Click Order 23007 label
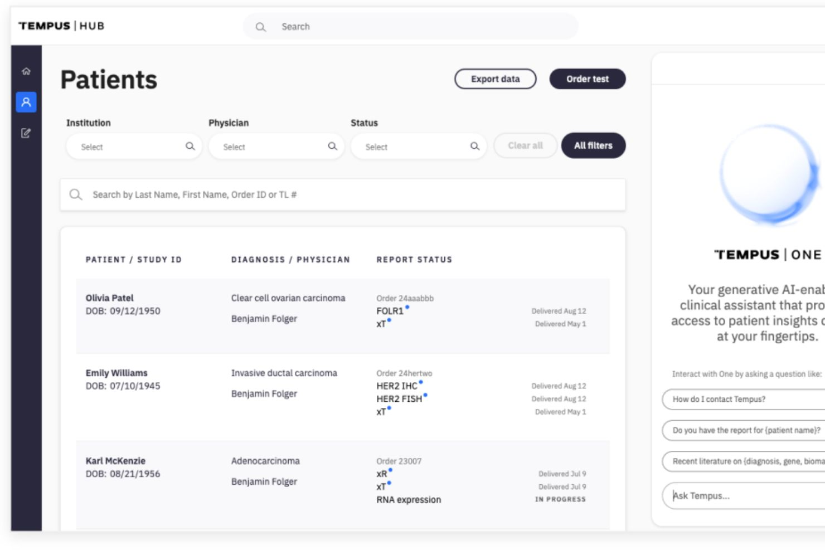The height and width of the screenshot is (550, 825). pos(399,461)
